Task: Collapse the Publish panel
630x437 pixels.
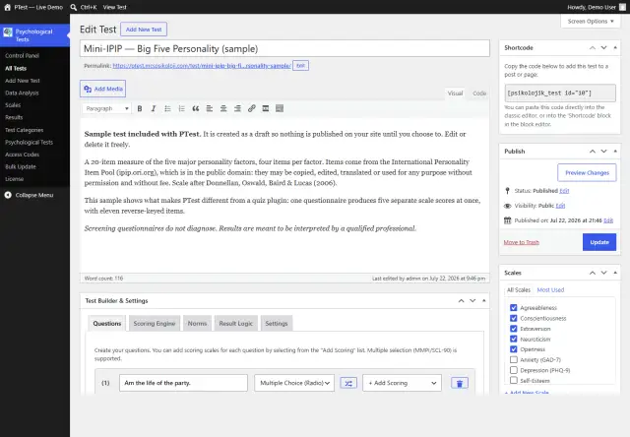Action: [x=615, y=152]
